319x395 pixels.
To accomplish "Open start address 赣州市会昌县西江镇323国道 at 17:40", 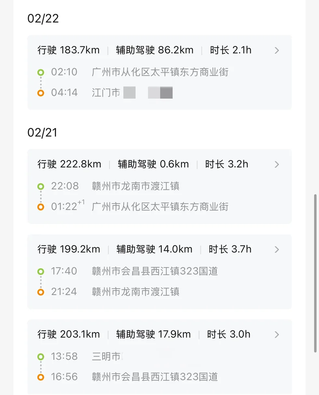I will coord(155,271).
